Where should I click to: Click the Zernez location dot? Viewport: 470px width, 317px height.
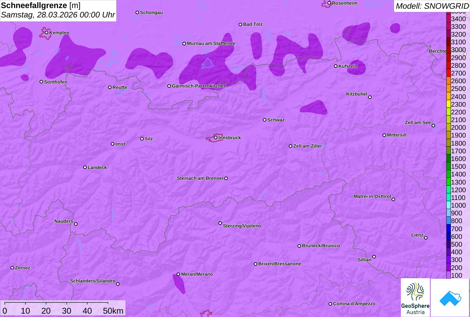point(12,268)
